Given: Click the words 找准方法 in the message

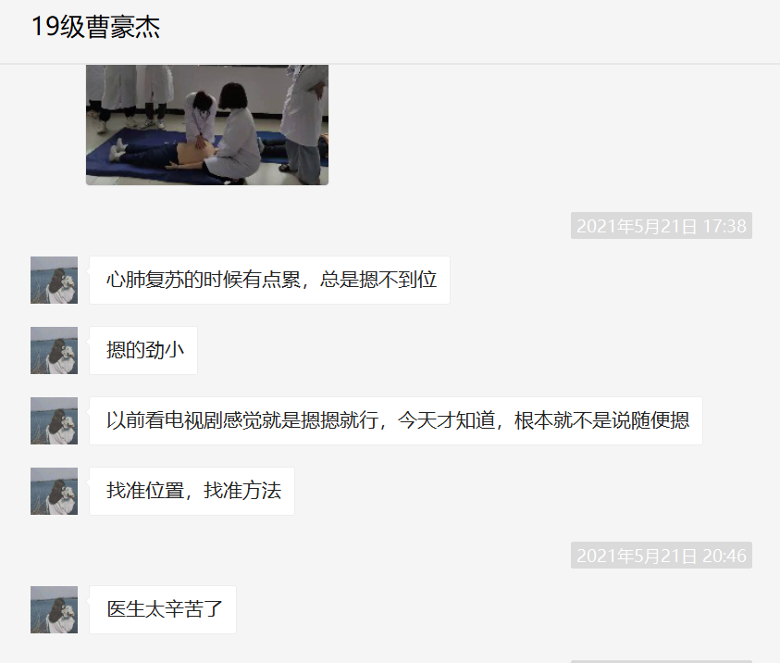Looking at the screenshot, I should point(242,491).
